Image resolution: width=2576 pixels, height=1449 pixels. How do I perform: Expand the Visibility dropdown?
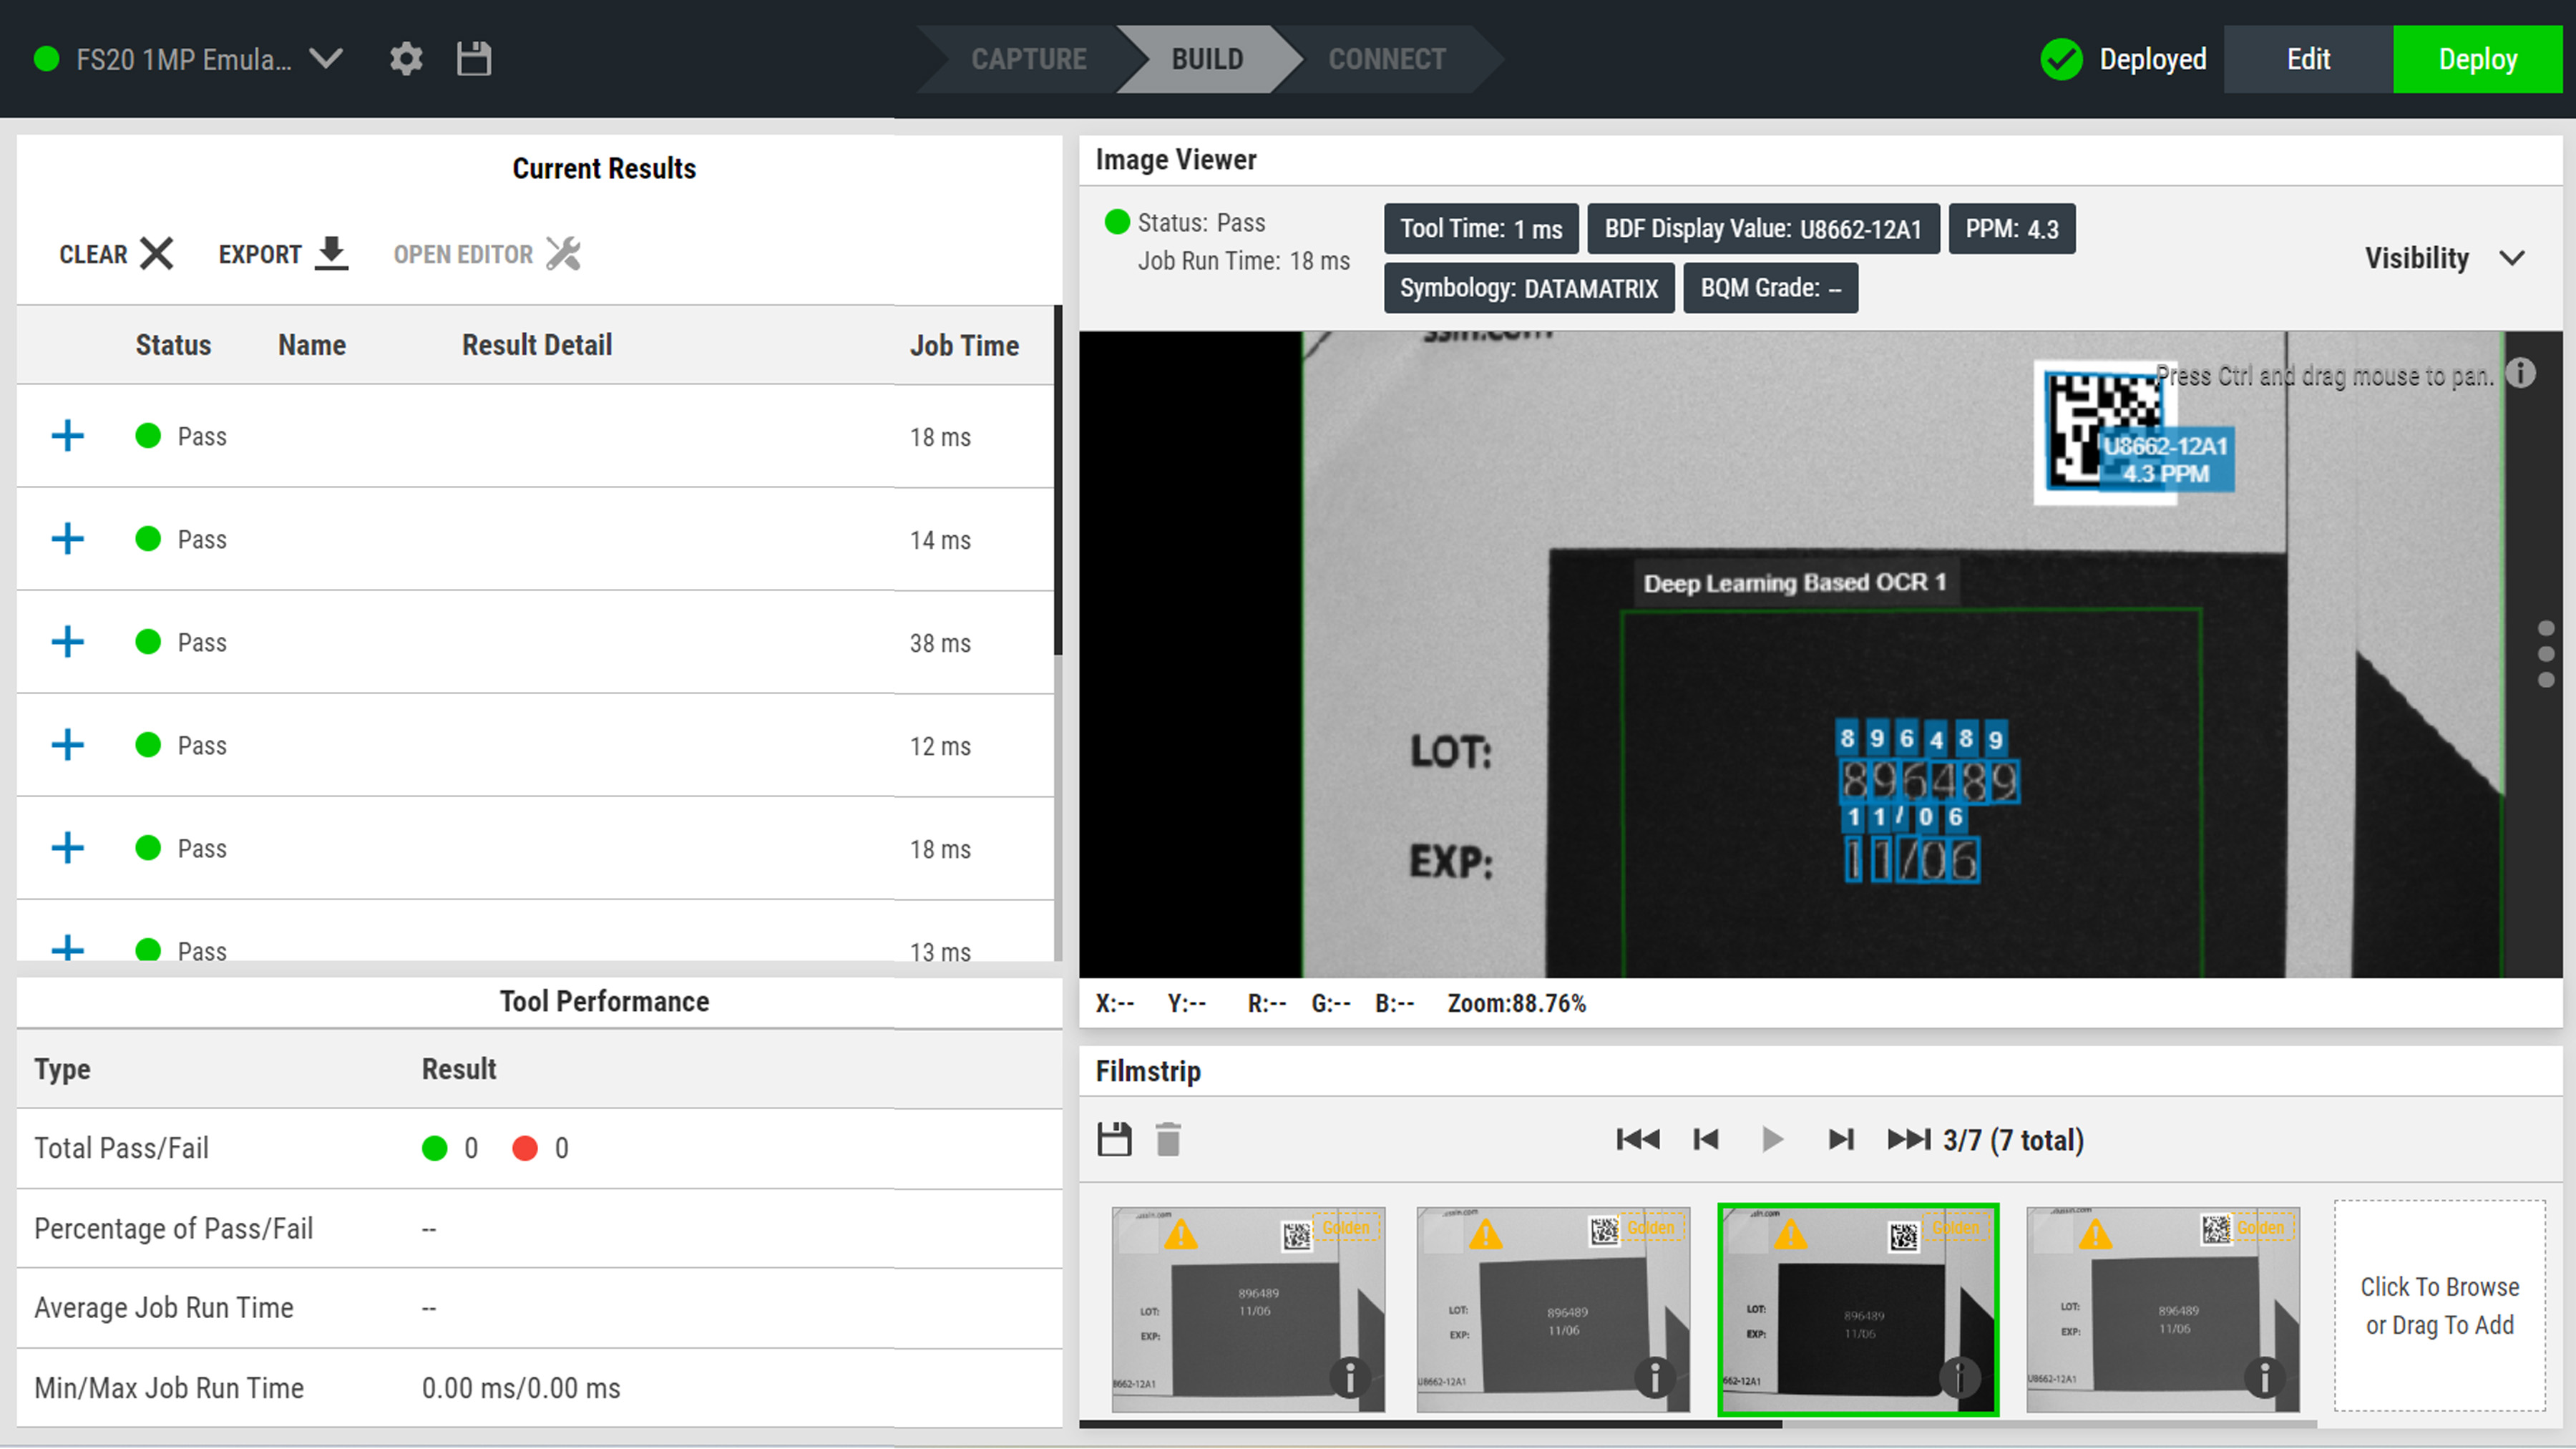[x=2514, y=258]
